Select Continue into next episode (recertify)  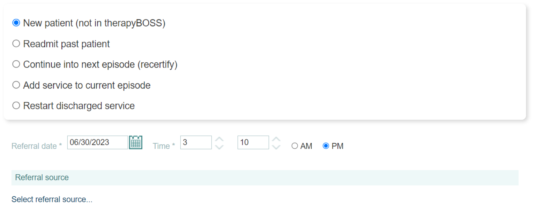tap(16, 64)
